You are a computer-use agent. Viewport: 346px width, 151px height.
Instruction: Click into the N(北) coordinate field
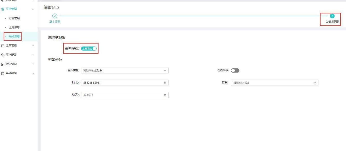click(122, 83)
